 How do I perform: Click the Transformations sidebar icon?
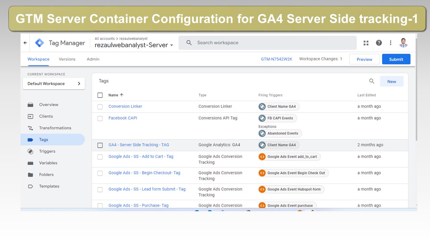(x=31, y=128)
